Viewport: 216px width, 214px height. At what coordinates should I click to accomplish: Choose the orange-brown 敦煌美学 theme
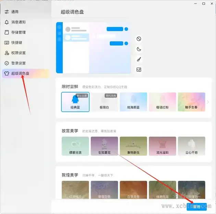(x=133, y=190)
